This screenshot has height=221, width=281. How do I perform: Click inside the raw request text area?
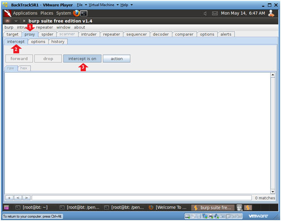click(138, 133)
